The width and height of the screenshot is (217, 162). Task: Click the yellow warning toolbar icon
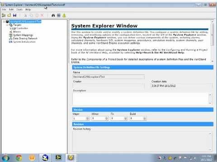64,15
